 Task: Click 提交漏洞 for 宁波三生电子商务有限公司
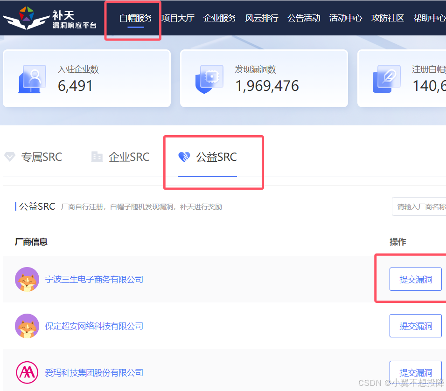[x=416, y=279]
